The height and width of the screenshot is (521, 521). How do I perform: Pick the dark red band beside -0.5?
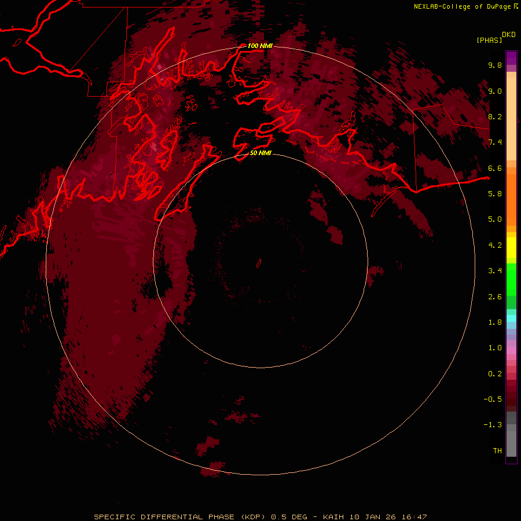[x=511, y=399]
